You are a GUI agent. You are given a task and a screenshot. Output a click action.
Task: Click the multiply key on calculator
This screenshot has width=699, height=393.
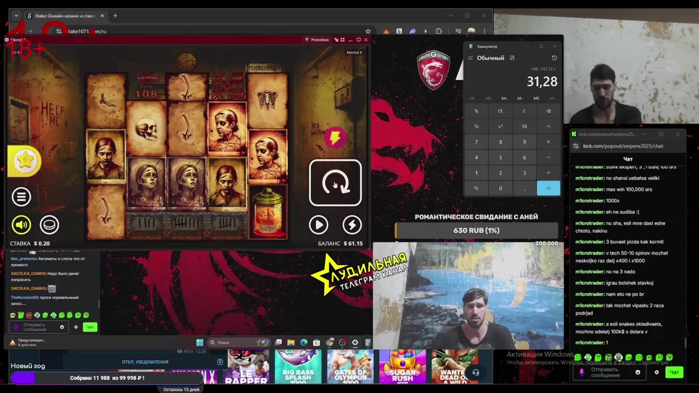tap(548, 142)
